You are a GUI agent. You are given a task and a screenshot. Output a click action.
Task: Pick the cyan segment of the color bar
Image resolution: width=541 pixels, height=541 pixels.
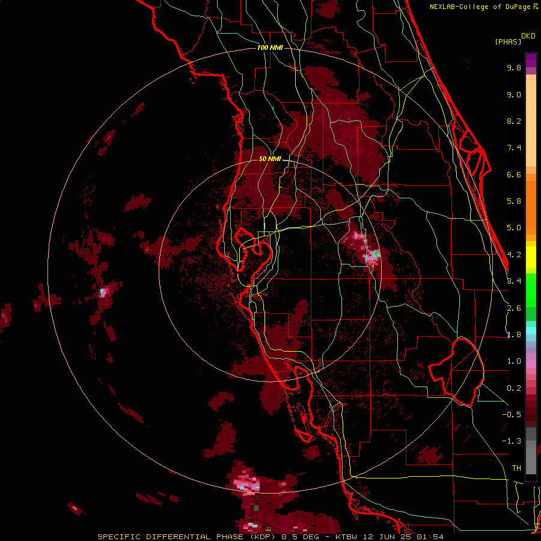pos(531,330)
